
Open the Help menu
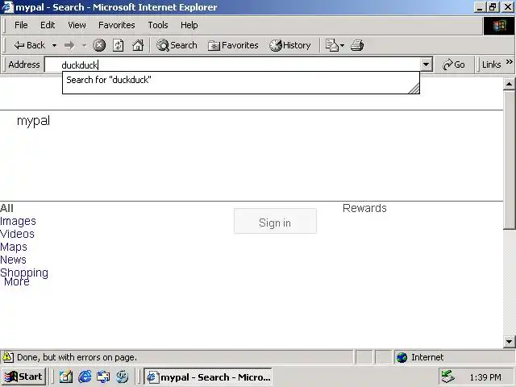[189, 25]
